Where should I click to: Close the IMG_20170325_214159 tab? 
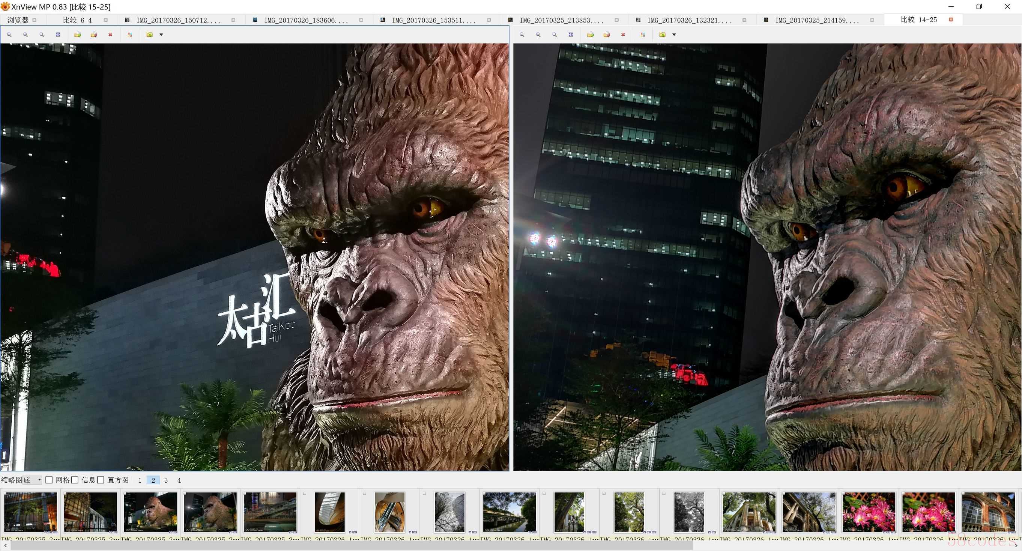coord(872,20)
